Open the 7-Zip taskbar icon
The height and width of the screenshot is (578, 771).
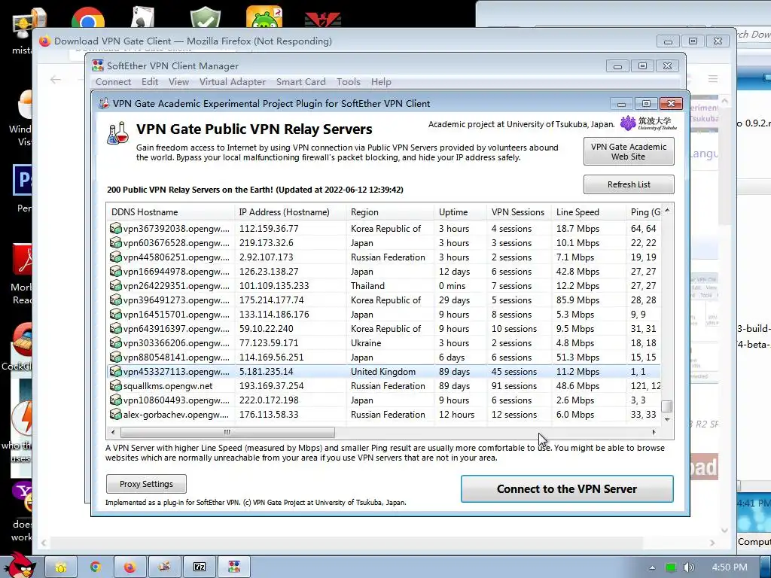[200, 567]
